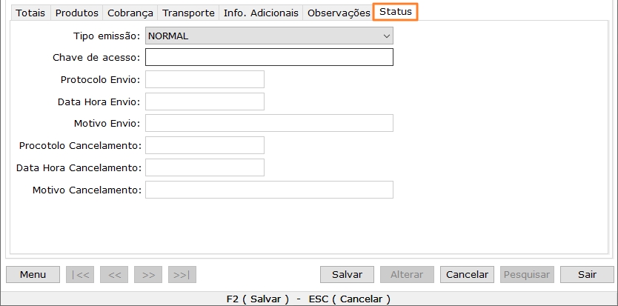Go to next record navigation button
The width and height of the screenshot is (618, 306).
click(x=148, y=275)
